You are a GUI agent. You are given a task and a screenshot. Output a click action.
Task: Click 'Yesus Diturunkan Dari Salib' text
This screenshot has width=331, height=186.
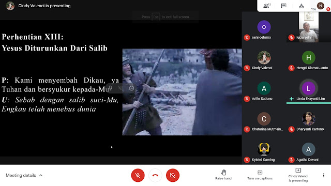point(54,48)
